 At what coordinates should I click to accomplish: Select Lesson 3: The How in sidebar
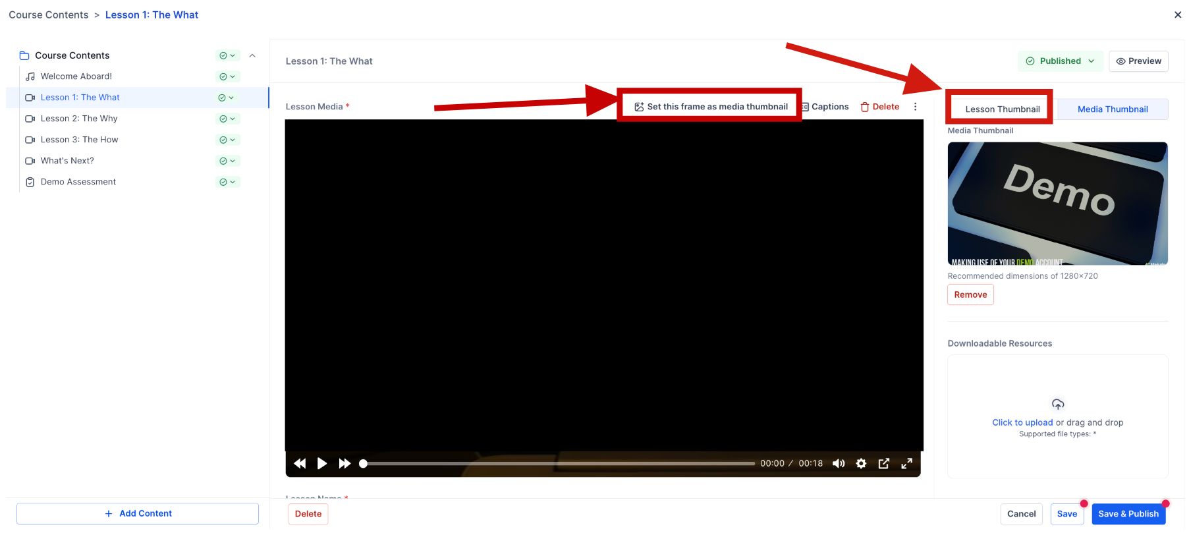(x=79, y=140)
